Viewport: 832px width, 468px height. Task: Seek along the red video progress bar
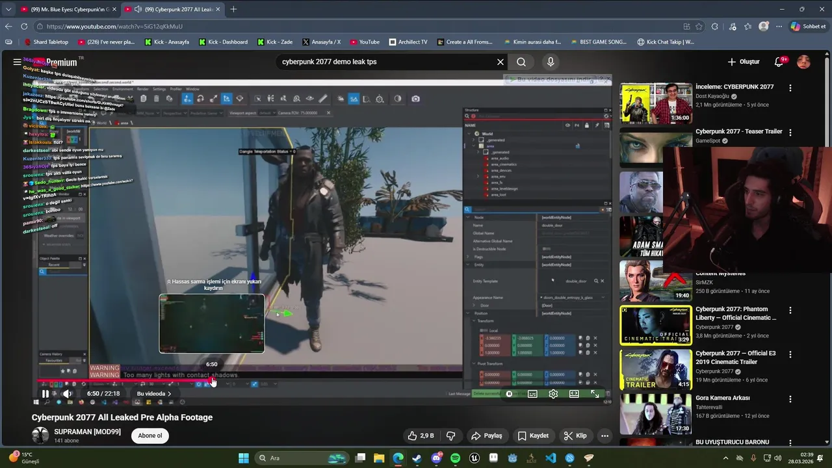coord(123,381)
